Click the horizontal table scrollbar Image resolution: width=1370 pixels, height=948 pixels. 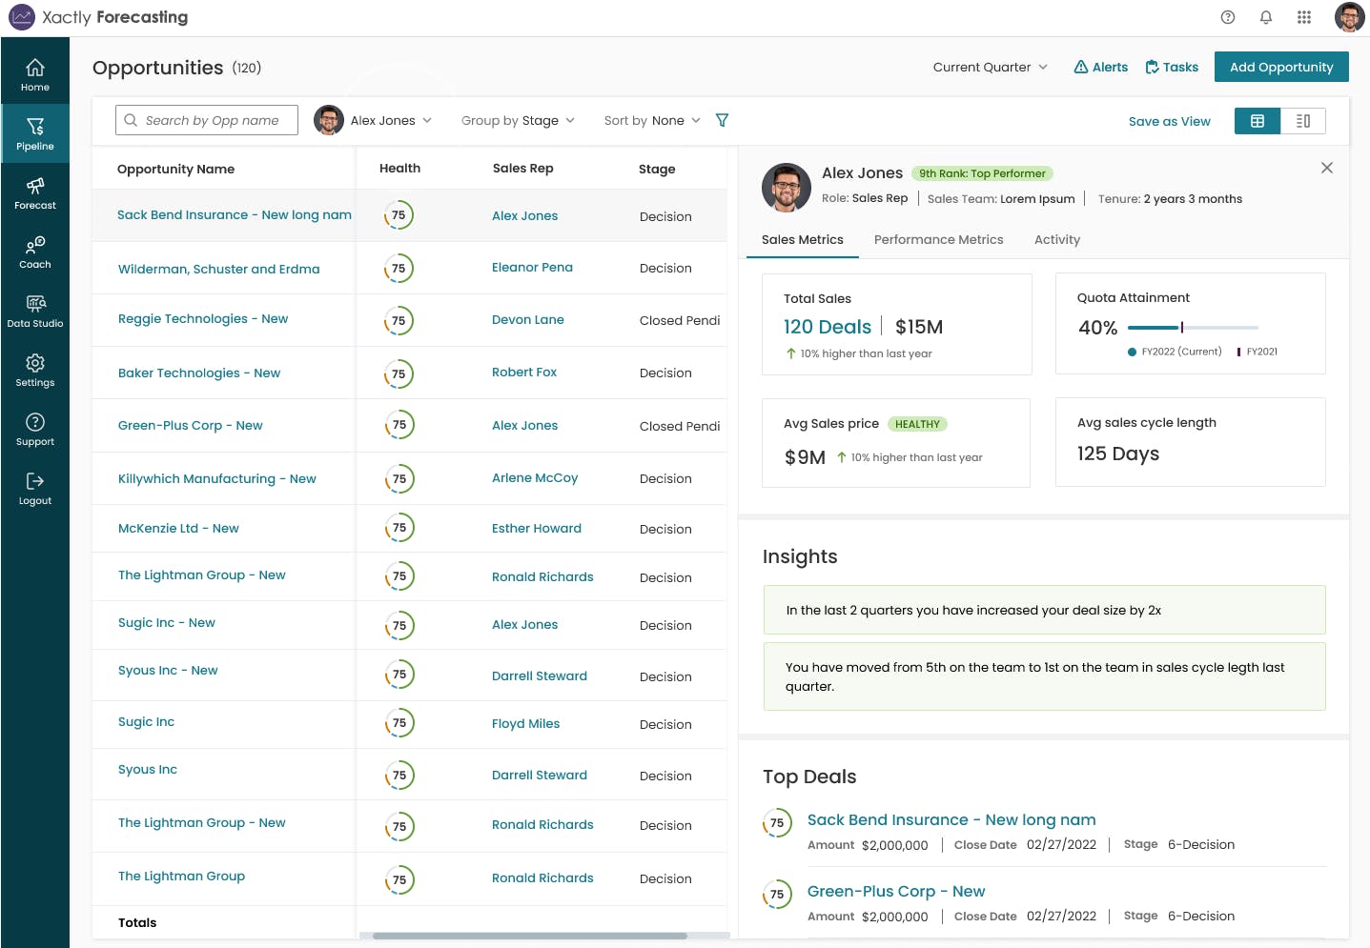530,936
